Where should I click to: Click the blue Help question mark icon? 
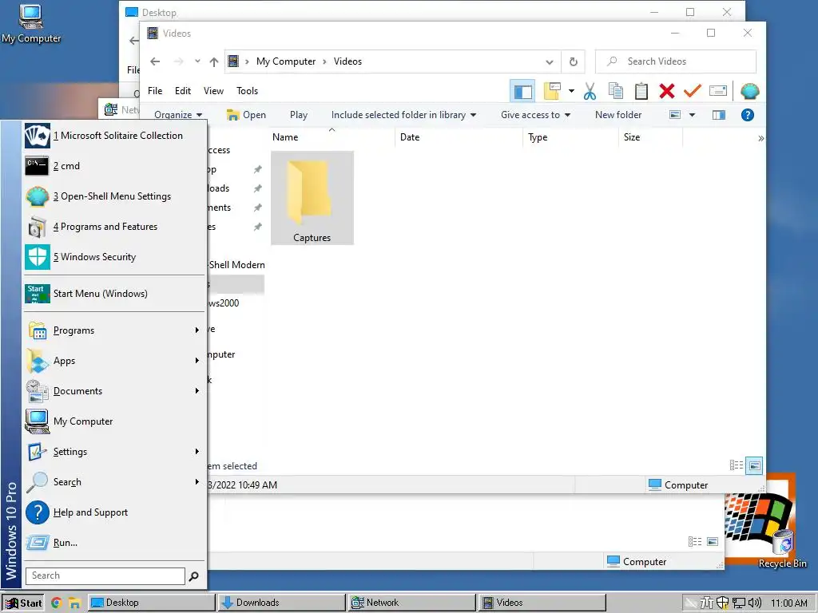click(747, 115)
